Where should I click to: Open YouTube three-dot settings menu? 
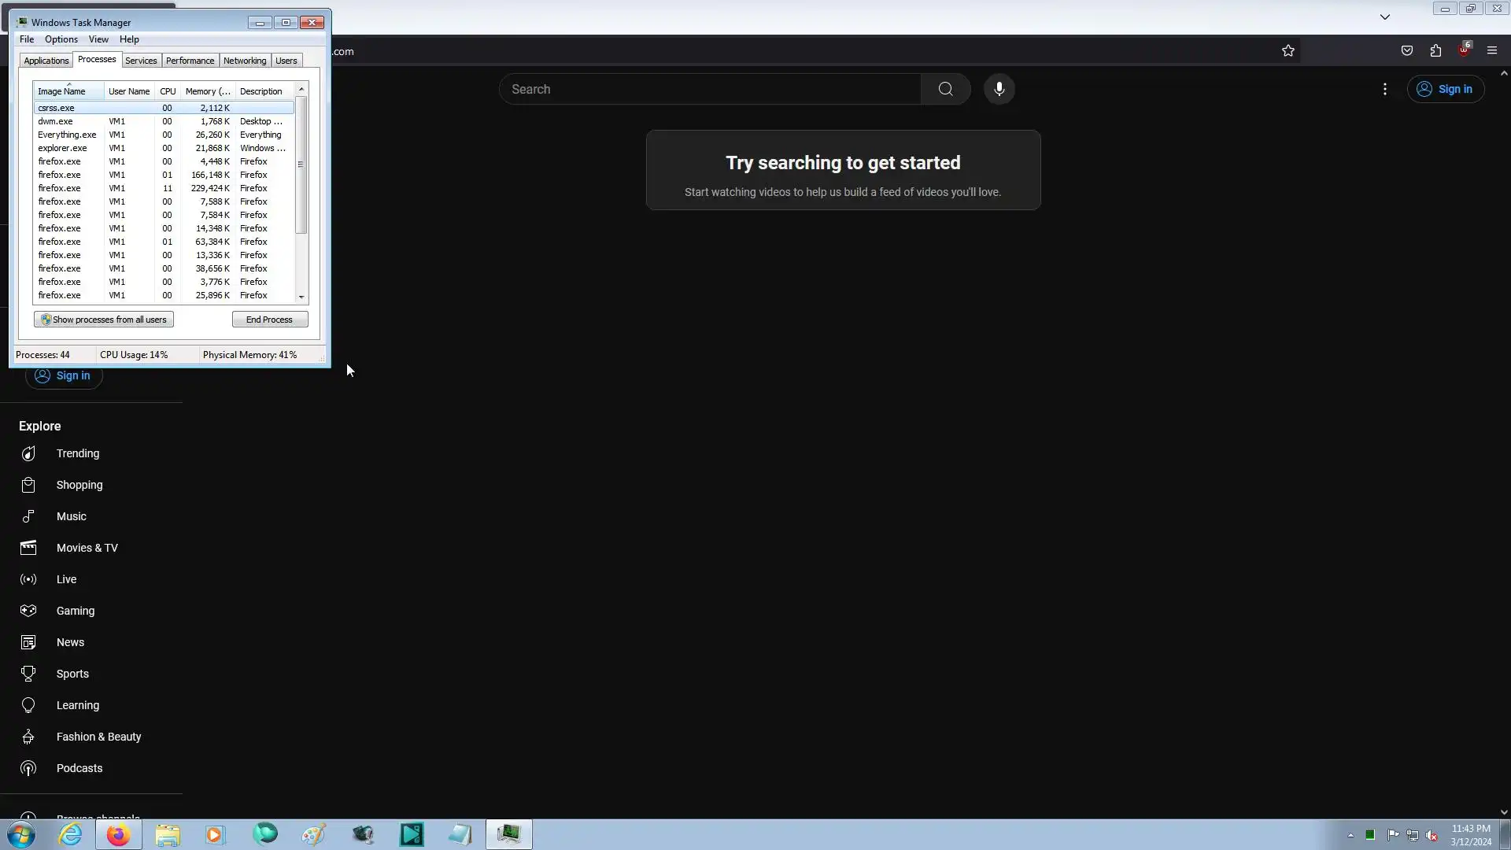(1385, 89)
